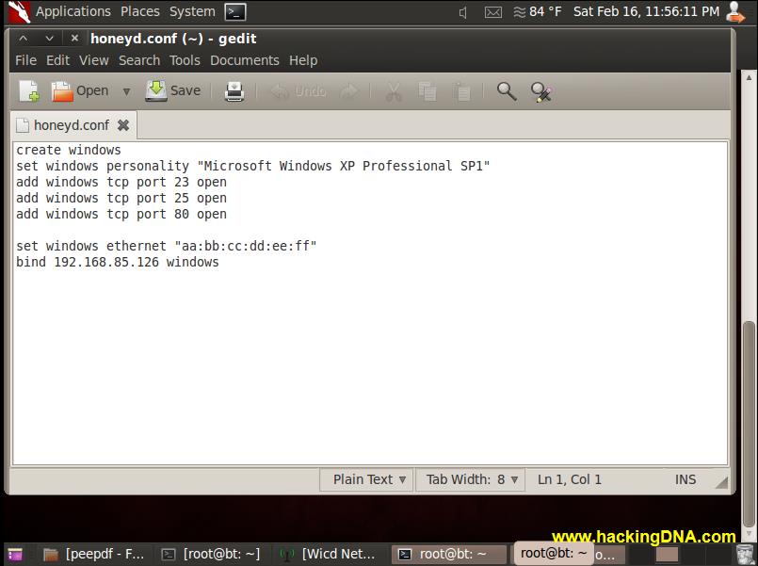Launch terminal from top panel icon
The height and width of the screenshot is (566, 758).
[235, 12]
